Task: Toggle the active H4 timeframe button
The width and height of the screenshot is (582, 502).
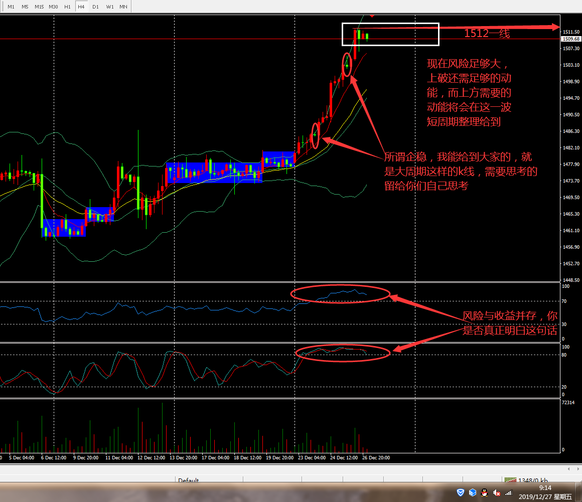Action: (81, 7)
